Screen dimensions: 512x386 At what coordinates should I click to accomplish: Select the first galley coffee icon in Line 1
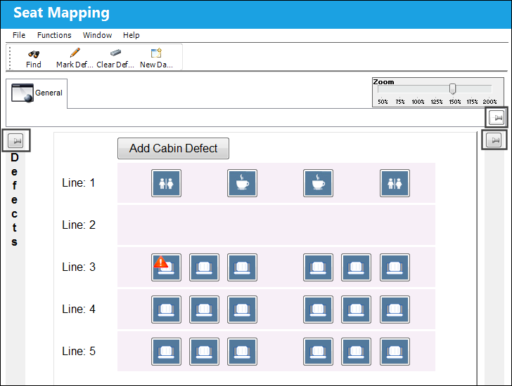tap(242, 183)
